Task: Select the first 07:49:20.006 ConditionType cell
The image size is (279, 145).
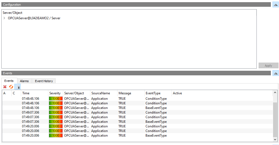Action: point(156,126)
